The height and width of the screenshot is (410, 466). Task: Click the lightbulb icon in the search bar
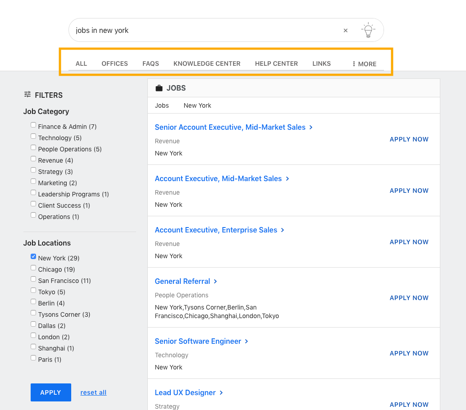(x=368, y=30)
